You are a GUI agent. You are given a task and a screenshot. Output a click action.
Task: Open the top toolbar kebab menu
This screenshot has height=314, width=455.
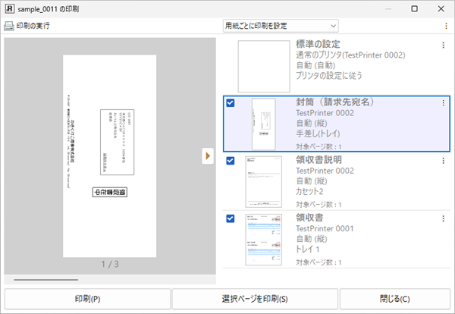pyautogui.click(x=446, y=26)
